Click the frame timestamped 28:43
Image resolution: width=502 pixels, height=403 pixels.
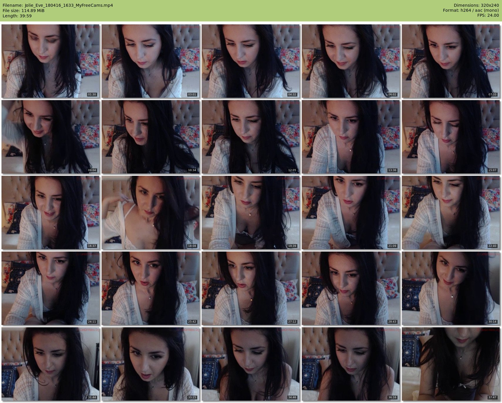point(351,288)
